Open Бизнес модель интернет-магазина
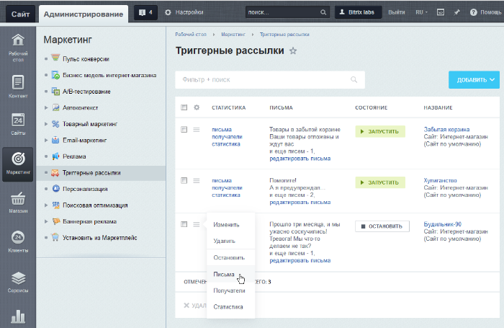The width and height of the screenshot is (504, 328). [109, 75]
